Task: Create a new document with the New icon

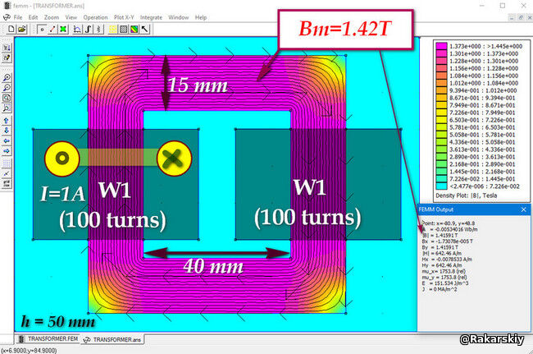Action: pyautogui.click(x=11, y=30)
